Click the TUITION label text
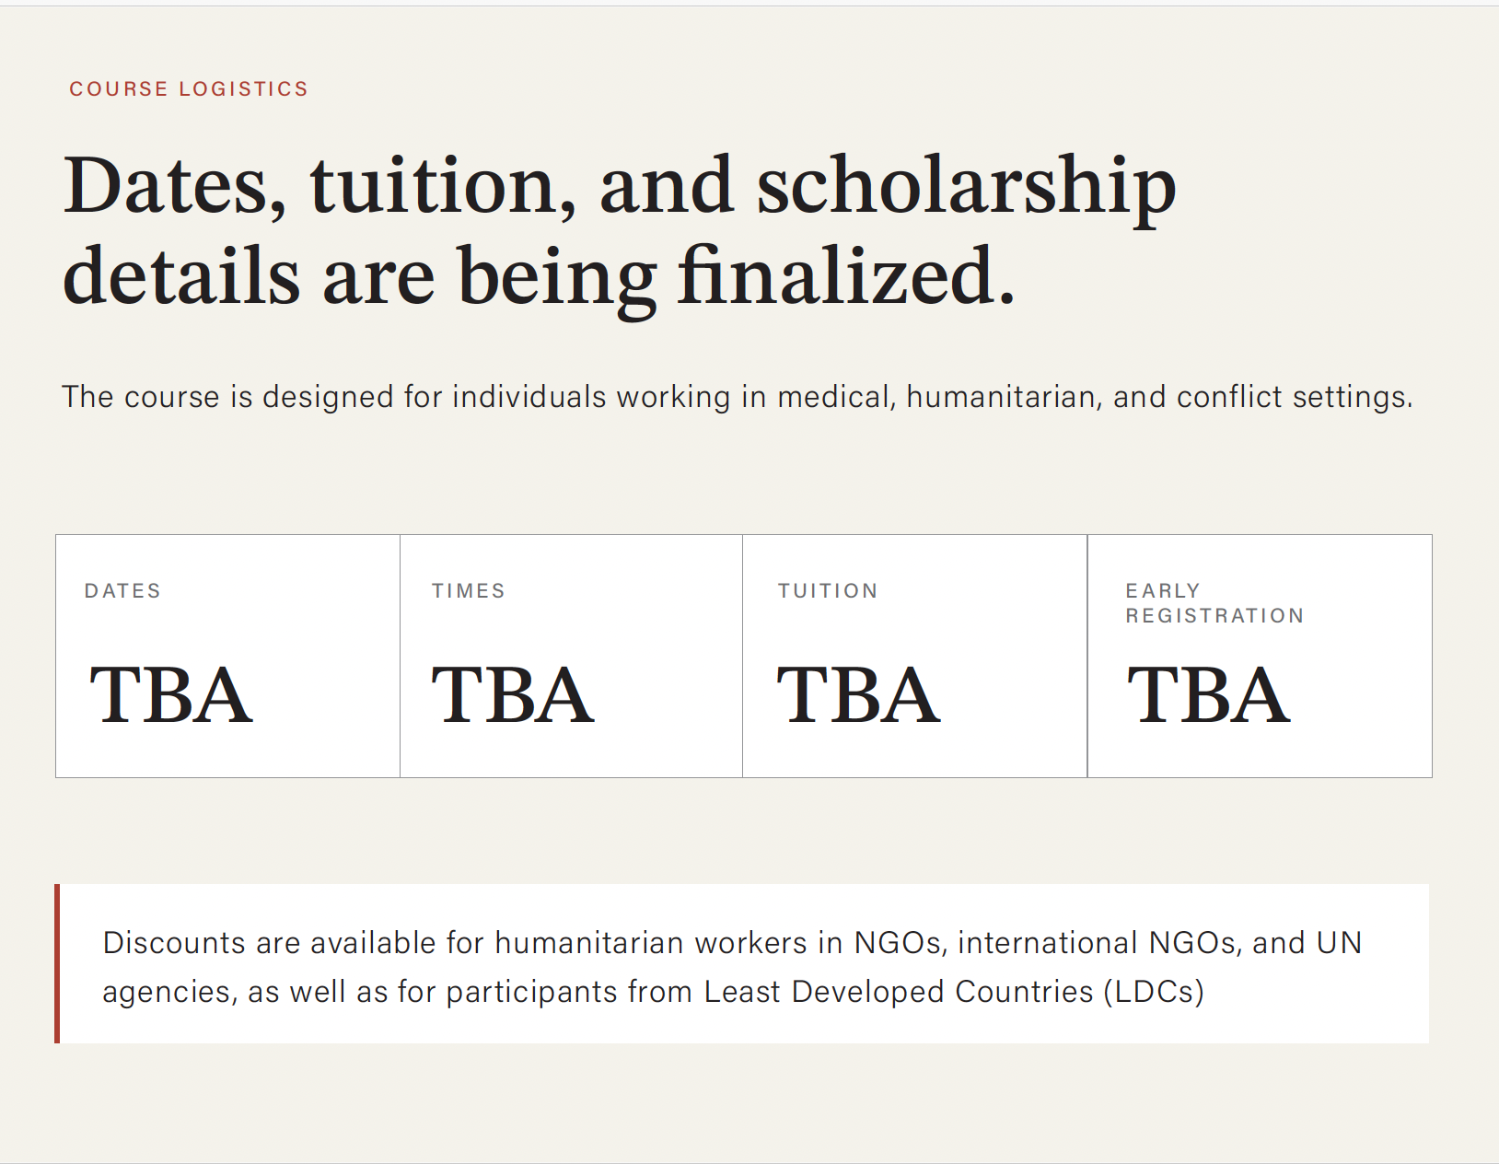 pos(828,591)
